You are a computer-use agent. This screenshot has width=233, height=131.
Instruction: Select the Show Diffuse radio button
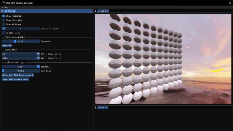point(3,24)
